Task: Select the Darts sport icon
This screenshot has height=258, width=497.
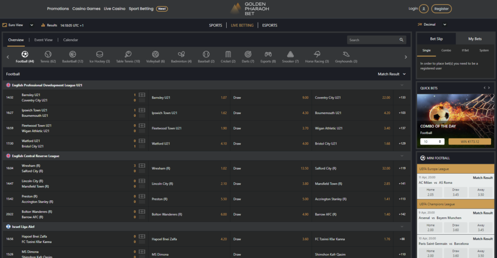Action: (x=248, y=54)
